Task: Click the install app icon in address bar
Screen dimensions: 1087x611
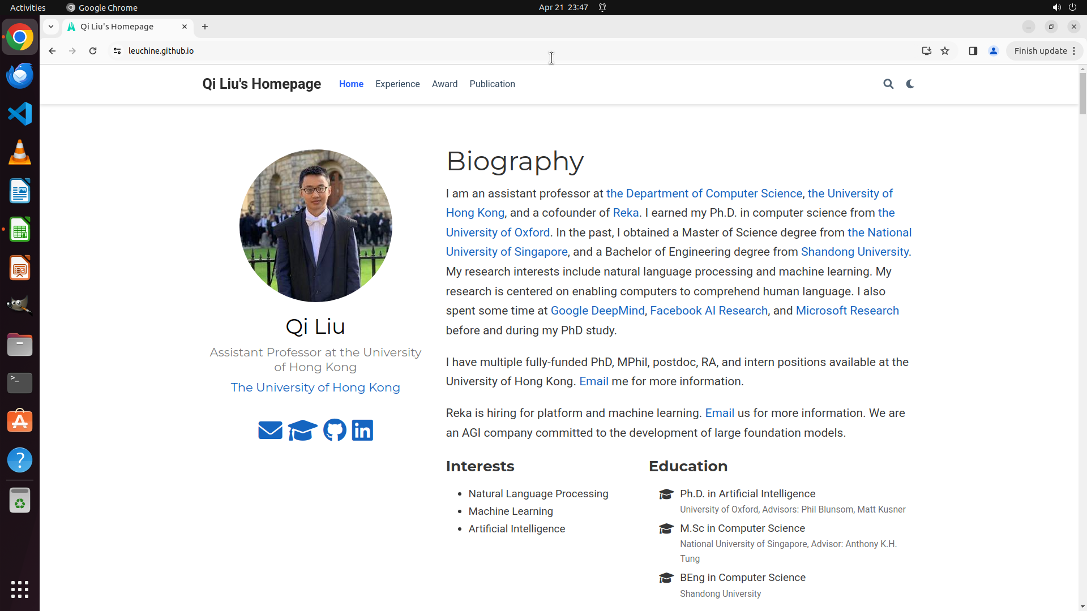Action: click(926, 51)
